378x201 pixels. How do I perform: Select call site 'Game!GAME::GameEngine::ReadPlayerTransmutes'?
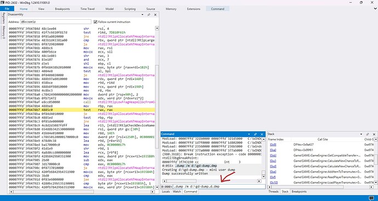pyautogui.click(x=327, y=177)
